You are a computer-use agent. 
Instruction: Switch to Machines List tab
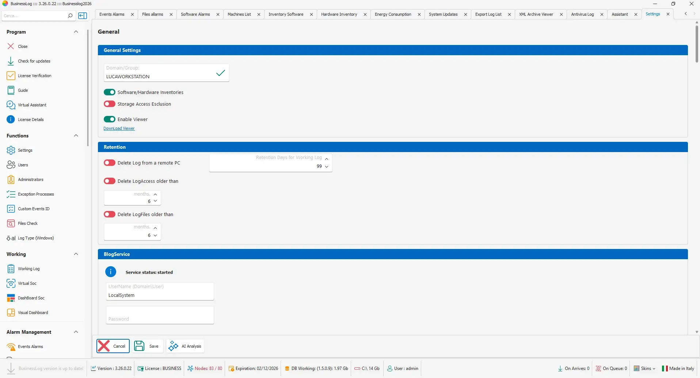click(239, 14)
